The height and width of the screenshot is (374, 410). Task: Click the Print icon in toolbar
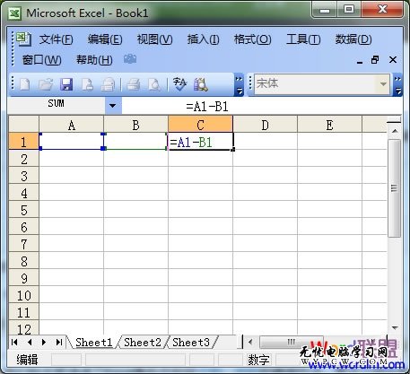(x=133, y=84)
